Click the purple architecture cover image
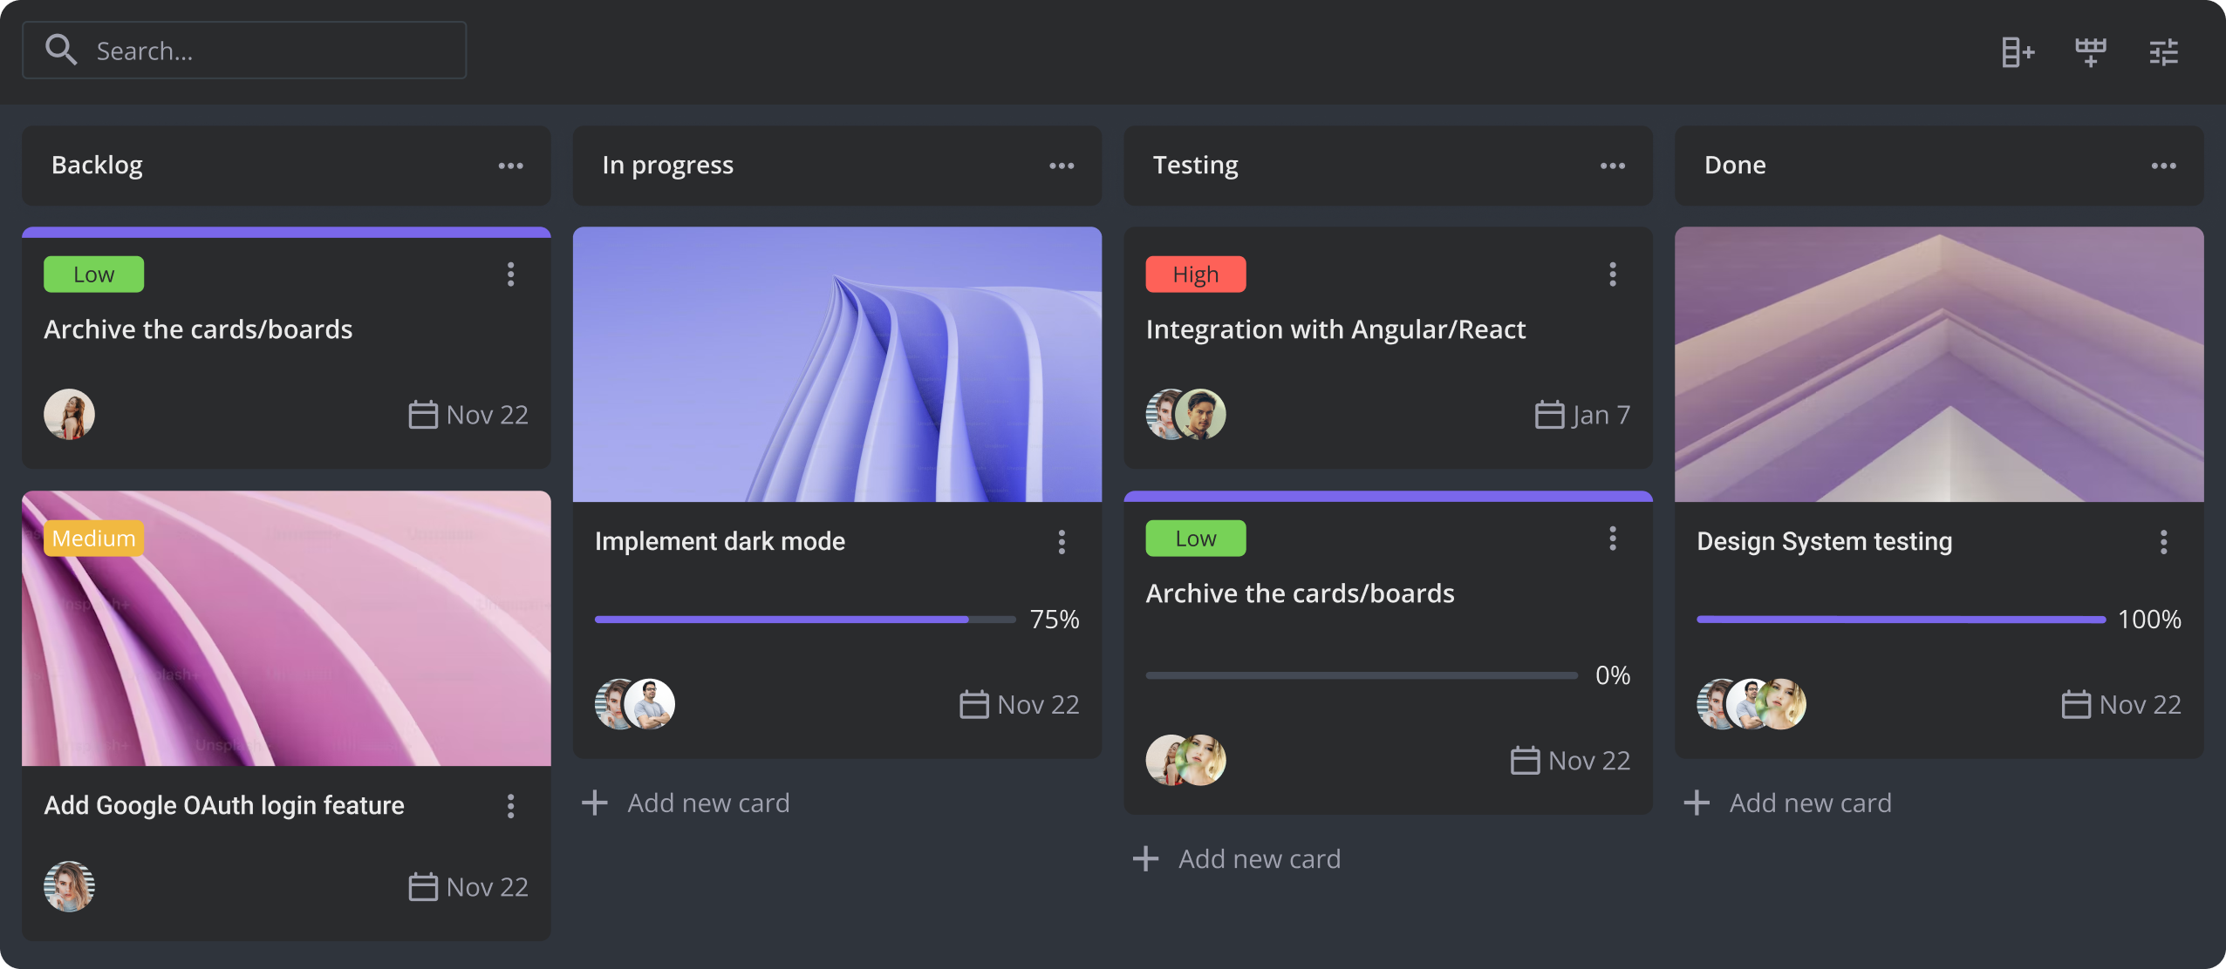The height and width of the screenshot is (969, 2226). tap(1939, 364)
